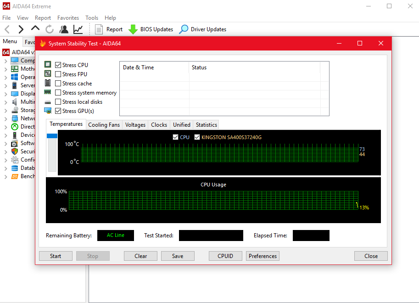Click the Stress FPU percent icon

tap(48, 73)
